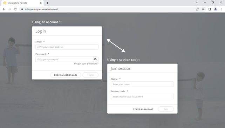View site info via the padlock icon
Image resolution: width=225 pixels, height=128 pixels.
pos(22,9)
